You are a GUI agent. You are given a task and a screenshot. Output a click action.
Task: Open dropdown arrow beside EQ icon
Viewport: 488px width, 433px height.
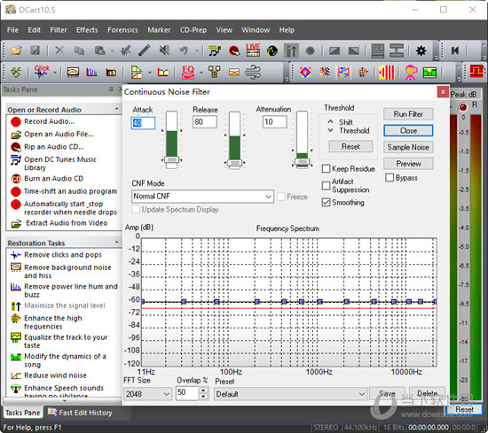(201, 73)
